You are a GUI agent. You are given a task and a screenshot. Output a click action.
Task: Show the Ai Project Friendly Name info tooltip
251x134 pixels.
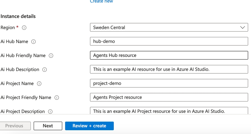coord(57,97)
